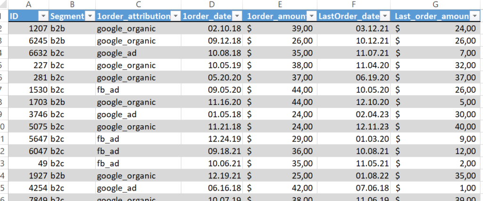The height and width of the screenshot is (201, 483).
Task: Select column G header
Action: pyautogui.click(x=436, y=5)
